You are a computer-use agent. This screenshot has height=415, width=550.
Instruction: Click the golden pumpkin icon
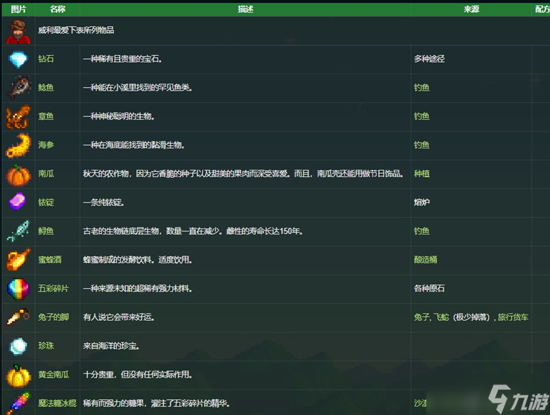coord(19,376)
